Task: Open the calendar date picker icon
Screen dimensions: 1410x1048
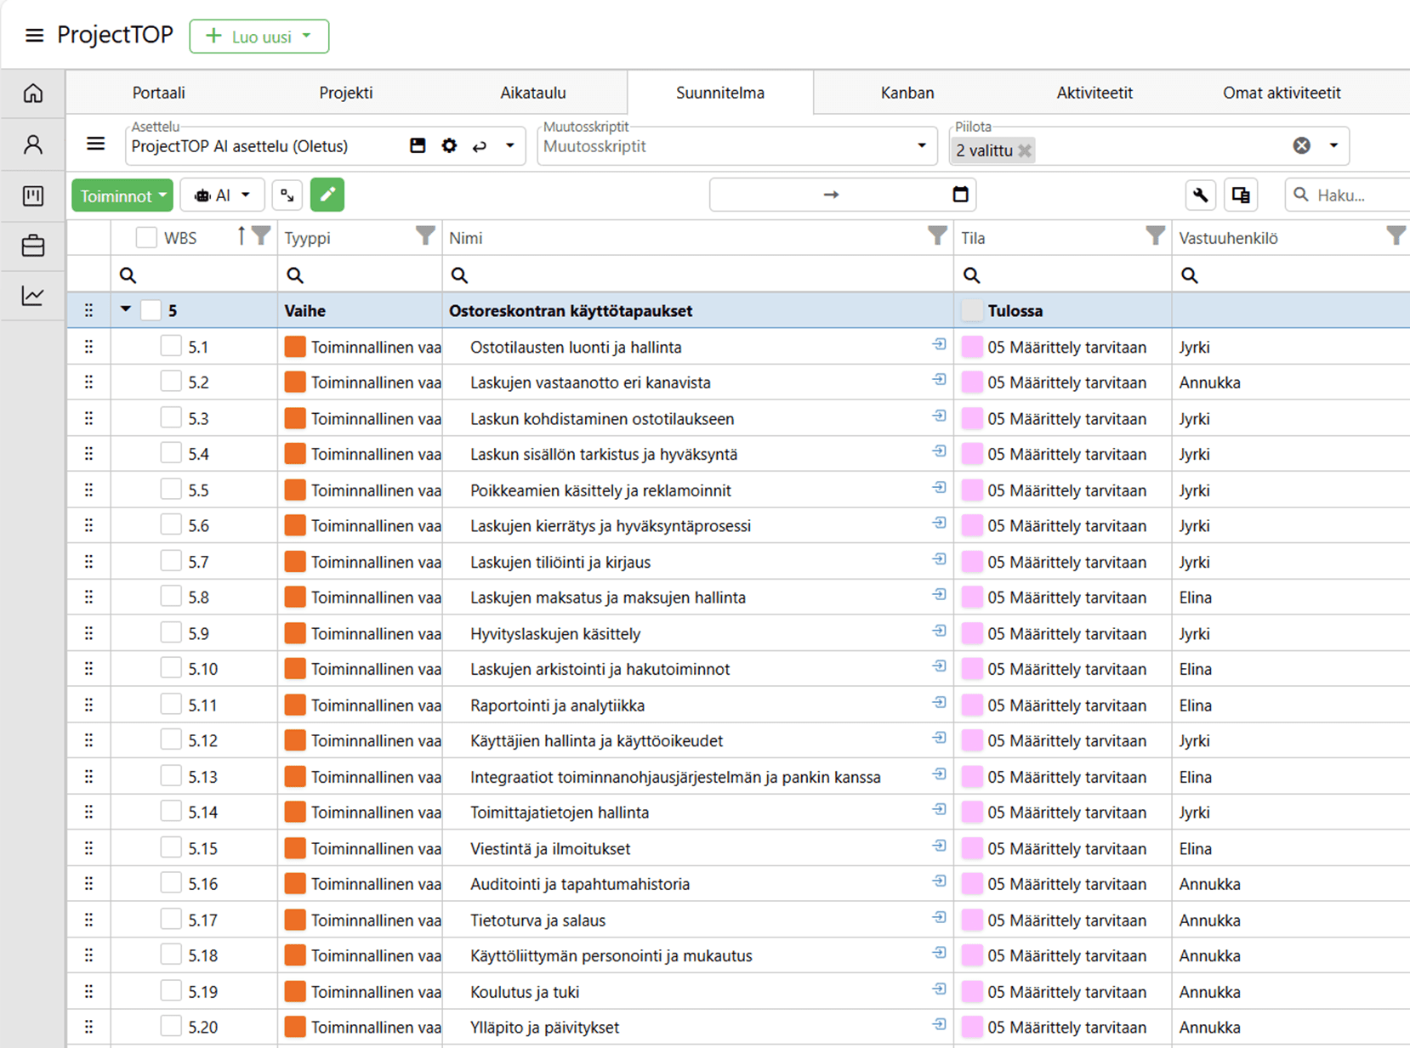Action: [960, 195]
